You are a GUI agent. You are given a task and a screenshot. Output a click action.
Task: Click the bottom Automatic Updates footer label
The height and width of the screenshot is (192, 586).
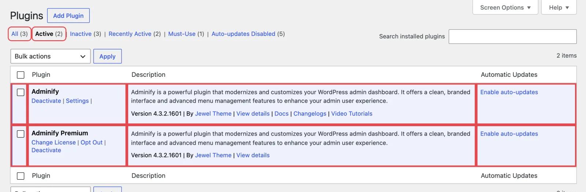point(509,176)
